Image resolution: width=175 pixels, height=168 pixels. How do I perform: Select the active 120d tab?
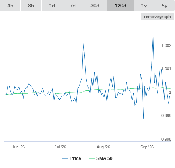[x=120, y=6]
